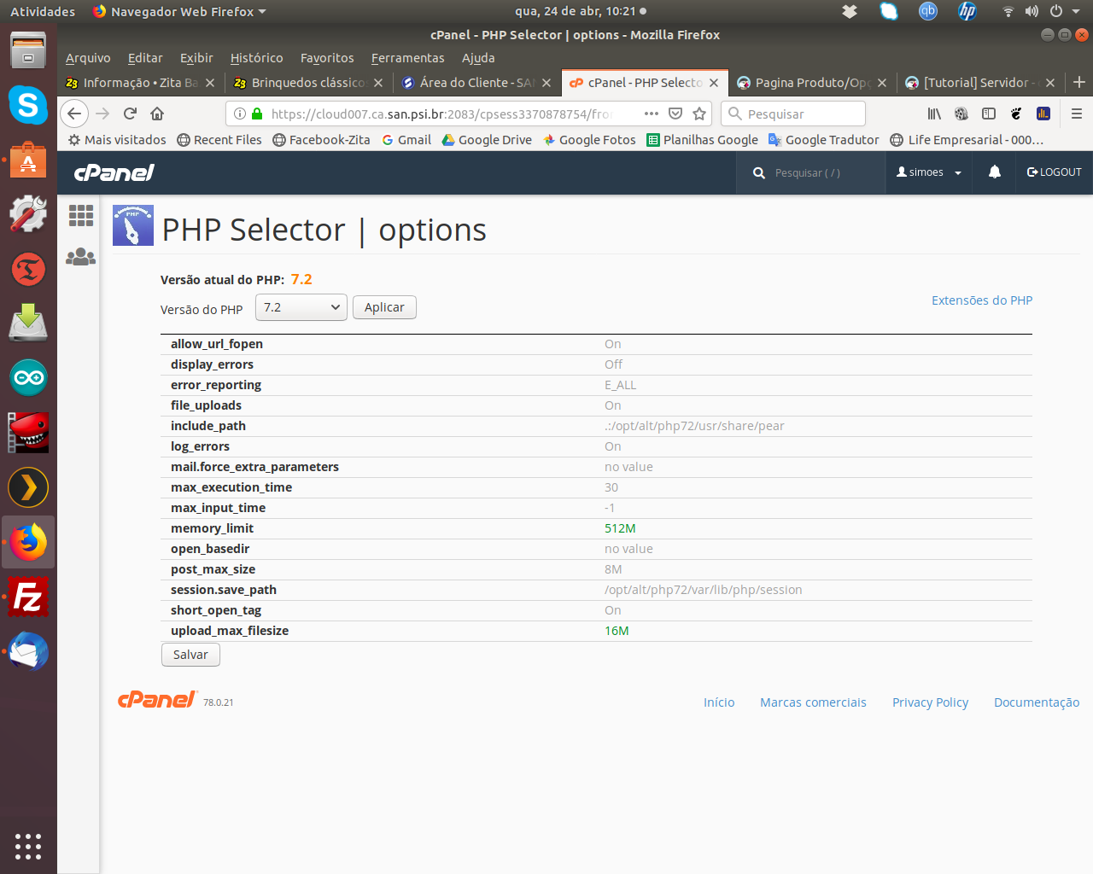Bookmark this page with the star
The image size is (1093, 874).
tap(699, 114)
